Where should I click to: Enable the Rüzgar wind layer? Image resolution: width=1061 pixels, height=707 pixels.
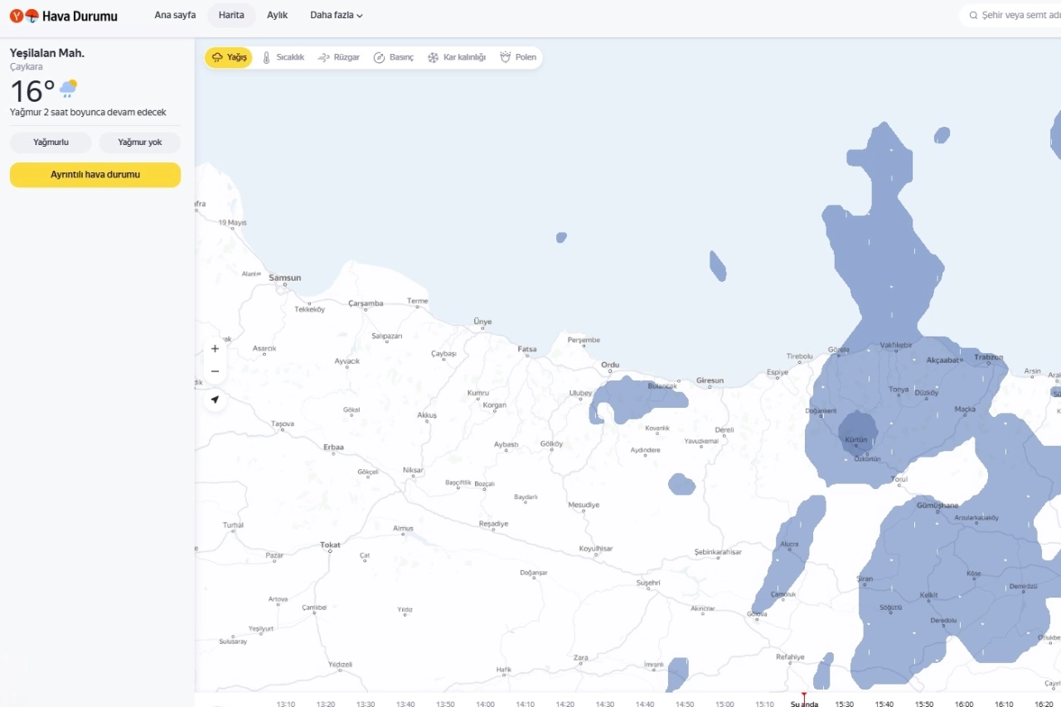pyautogui.click(x=339, y=57)
